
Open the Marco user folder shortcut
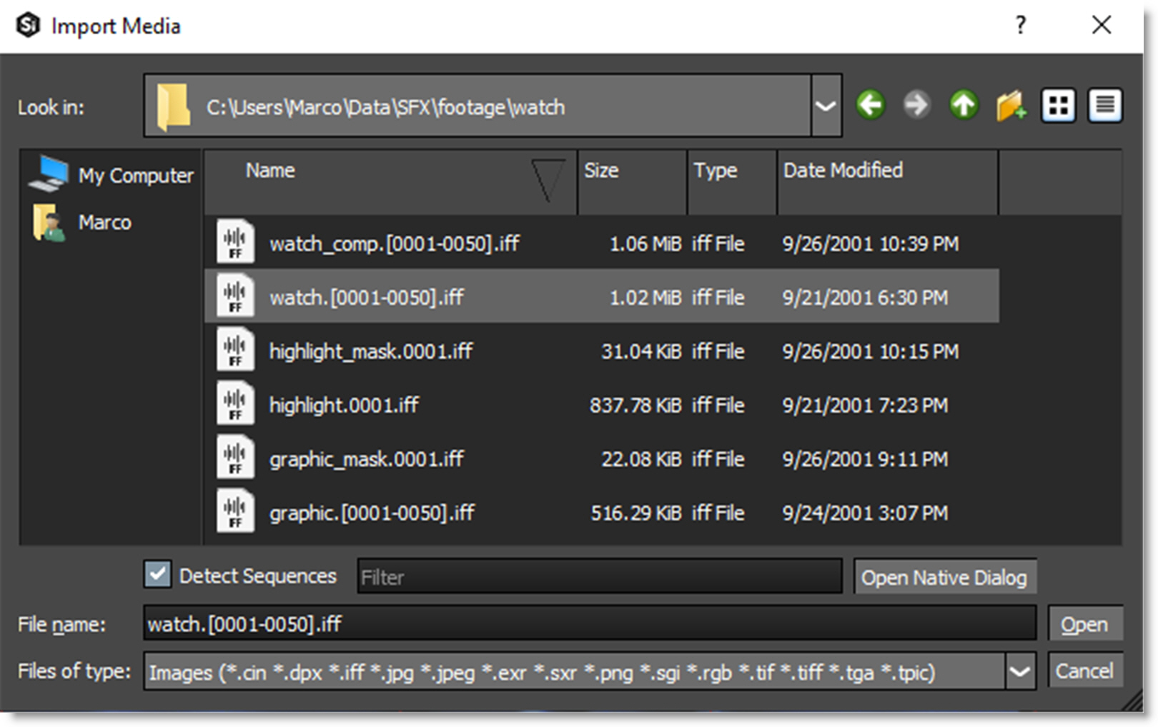(49, 222)
